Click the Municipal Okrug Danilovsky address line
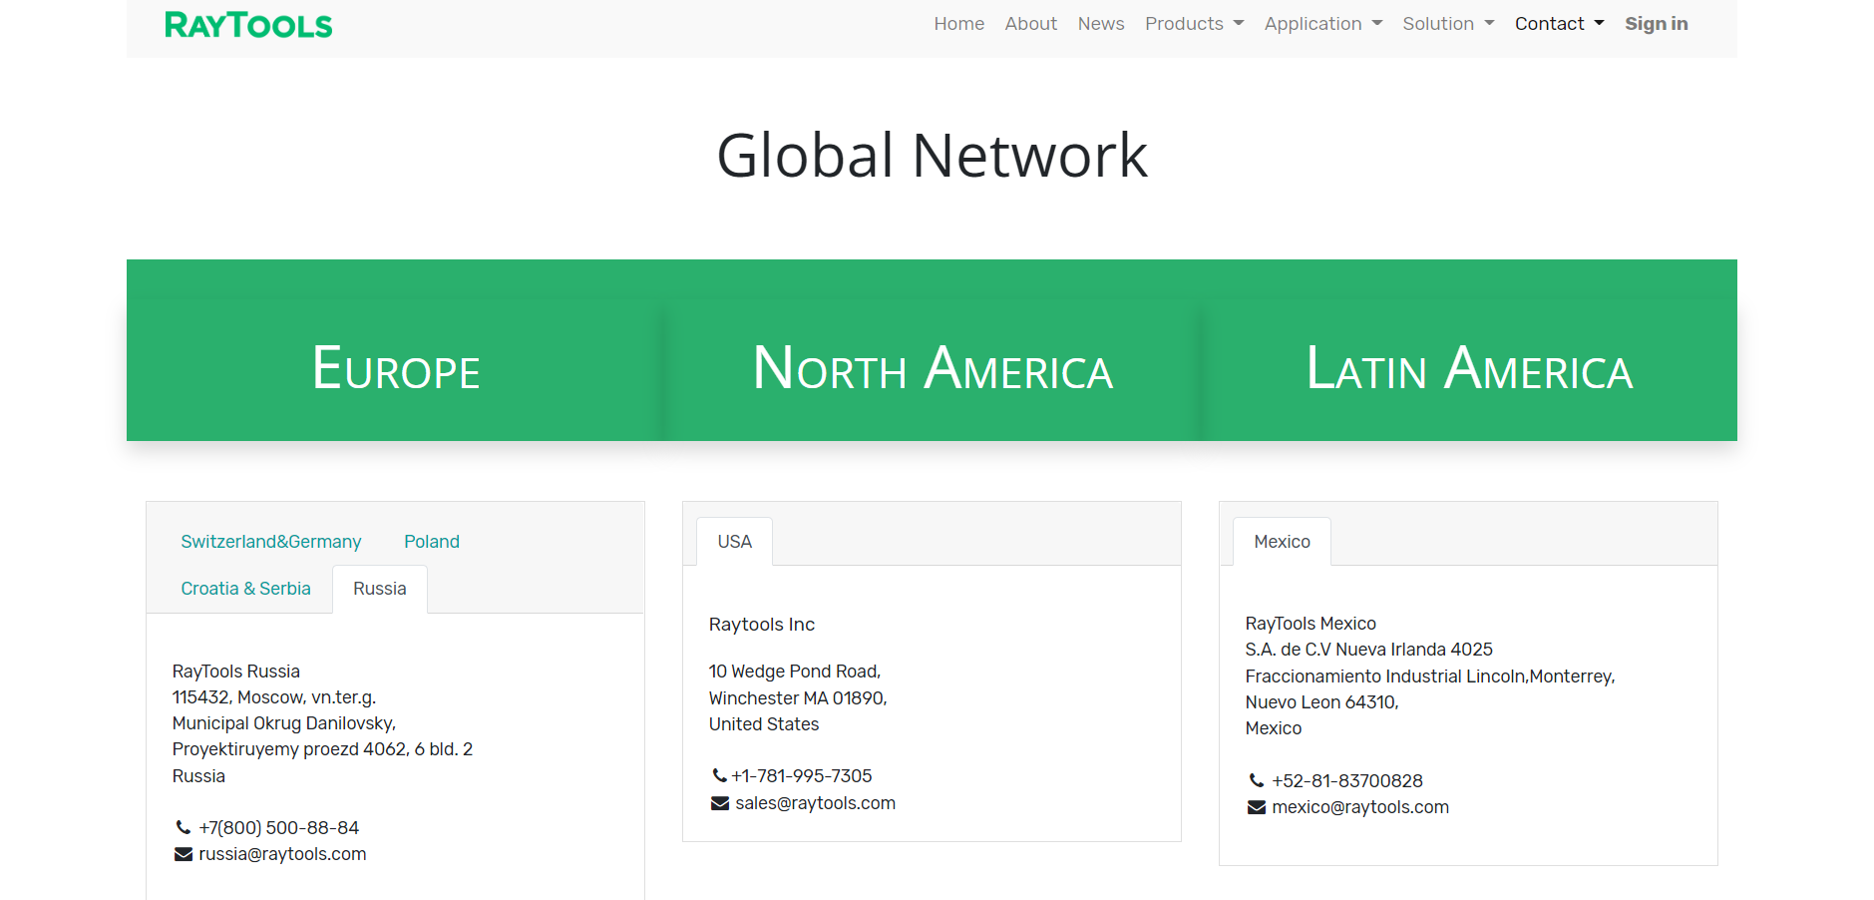The width and height of the screenshot is (1874, 900). click(284, 723)
